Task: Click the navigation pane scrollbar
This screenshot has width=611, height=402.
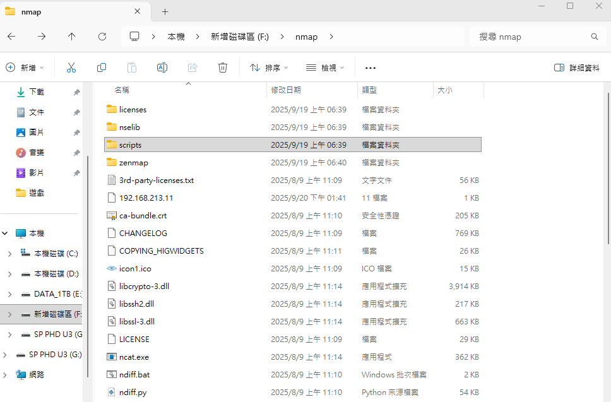Action: pyautogui.click(x=88, y=266)
